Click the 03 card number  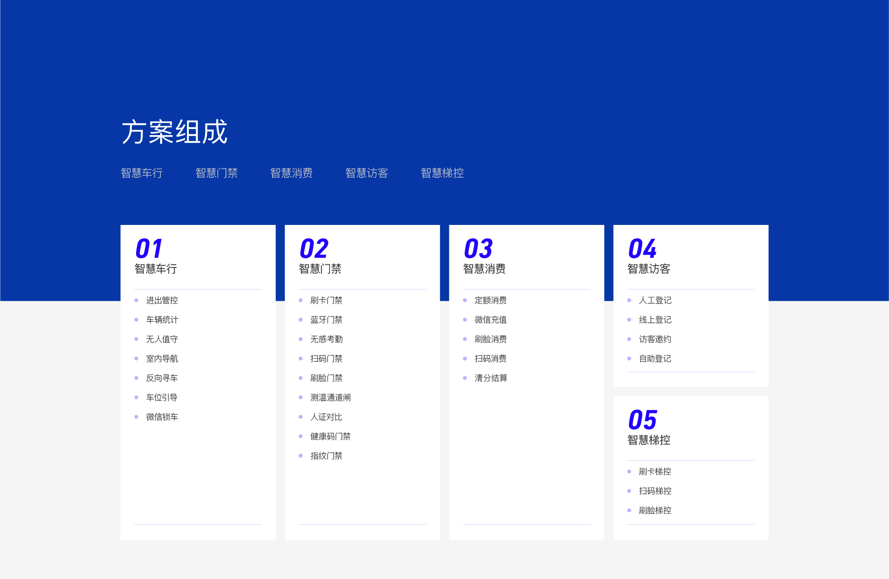pos(479,249)
